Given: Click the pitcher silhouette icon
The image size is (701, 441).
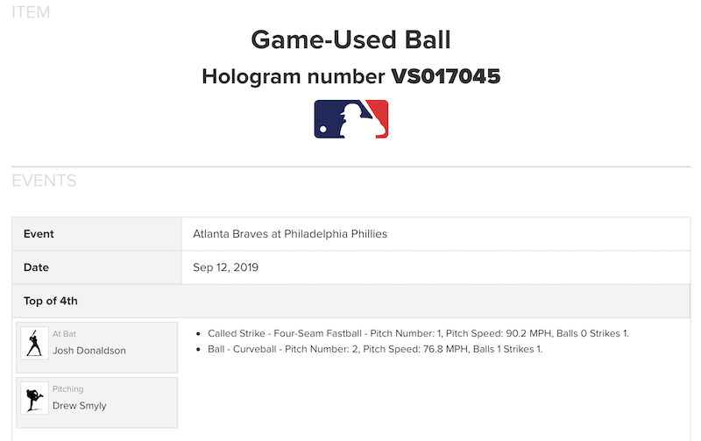Looking at the screenshot, I should [x=34, y=399].
